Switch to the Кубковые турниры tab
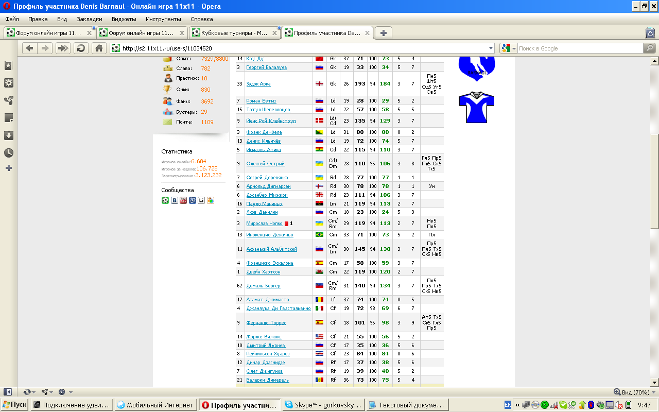Image resolution: width=659 pixels, height=412 pixels. pos(233,32)
